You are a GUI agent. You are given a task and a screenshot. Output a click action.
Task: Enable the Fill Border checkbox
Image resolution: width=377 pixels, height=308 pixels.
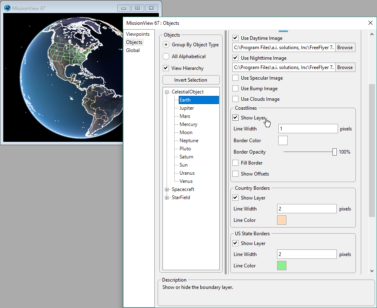click(x=235, y=163)
